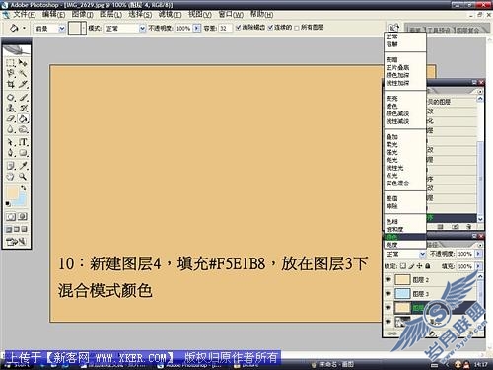Choose highlighted 颜色 Color blend mode
493x370 pixels.
click(405, 237)
